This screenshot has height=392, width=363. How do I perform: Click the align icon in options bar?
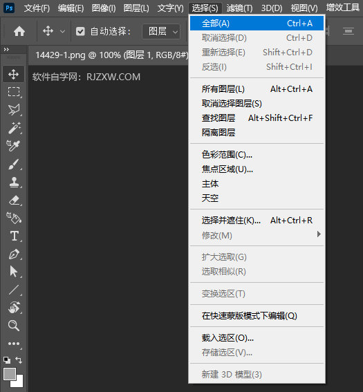(348, 32)
